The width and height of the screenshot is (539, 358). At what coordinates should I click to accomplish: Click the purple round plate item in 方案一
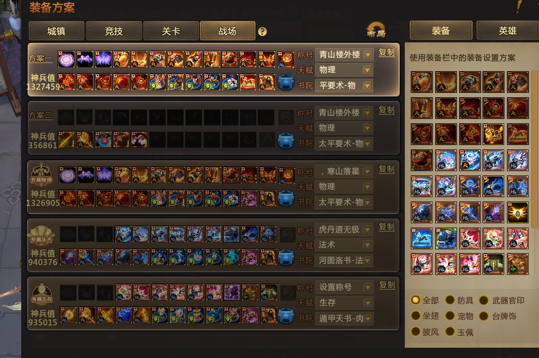point(66,60)
